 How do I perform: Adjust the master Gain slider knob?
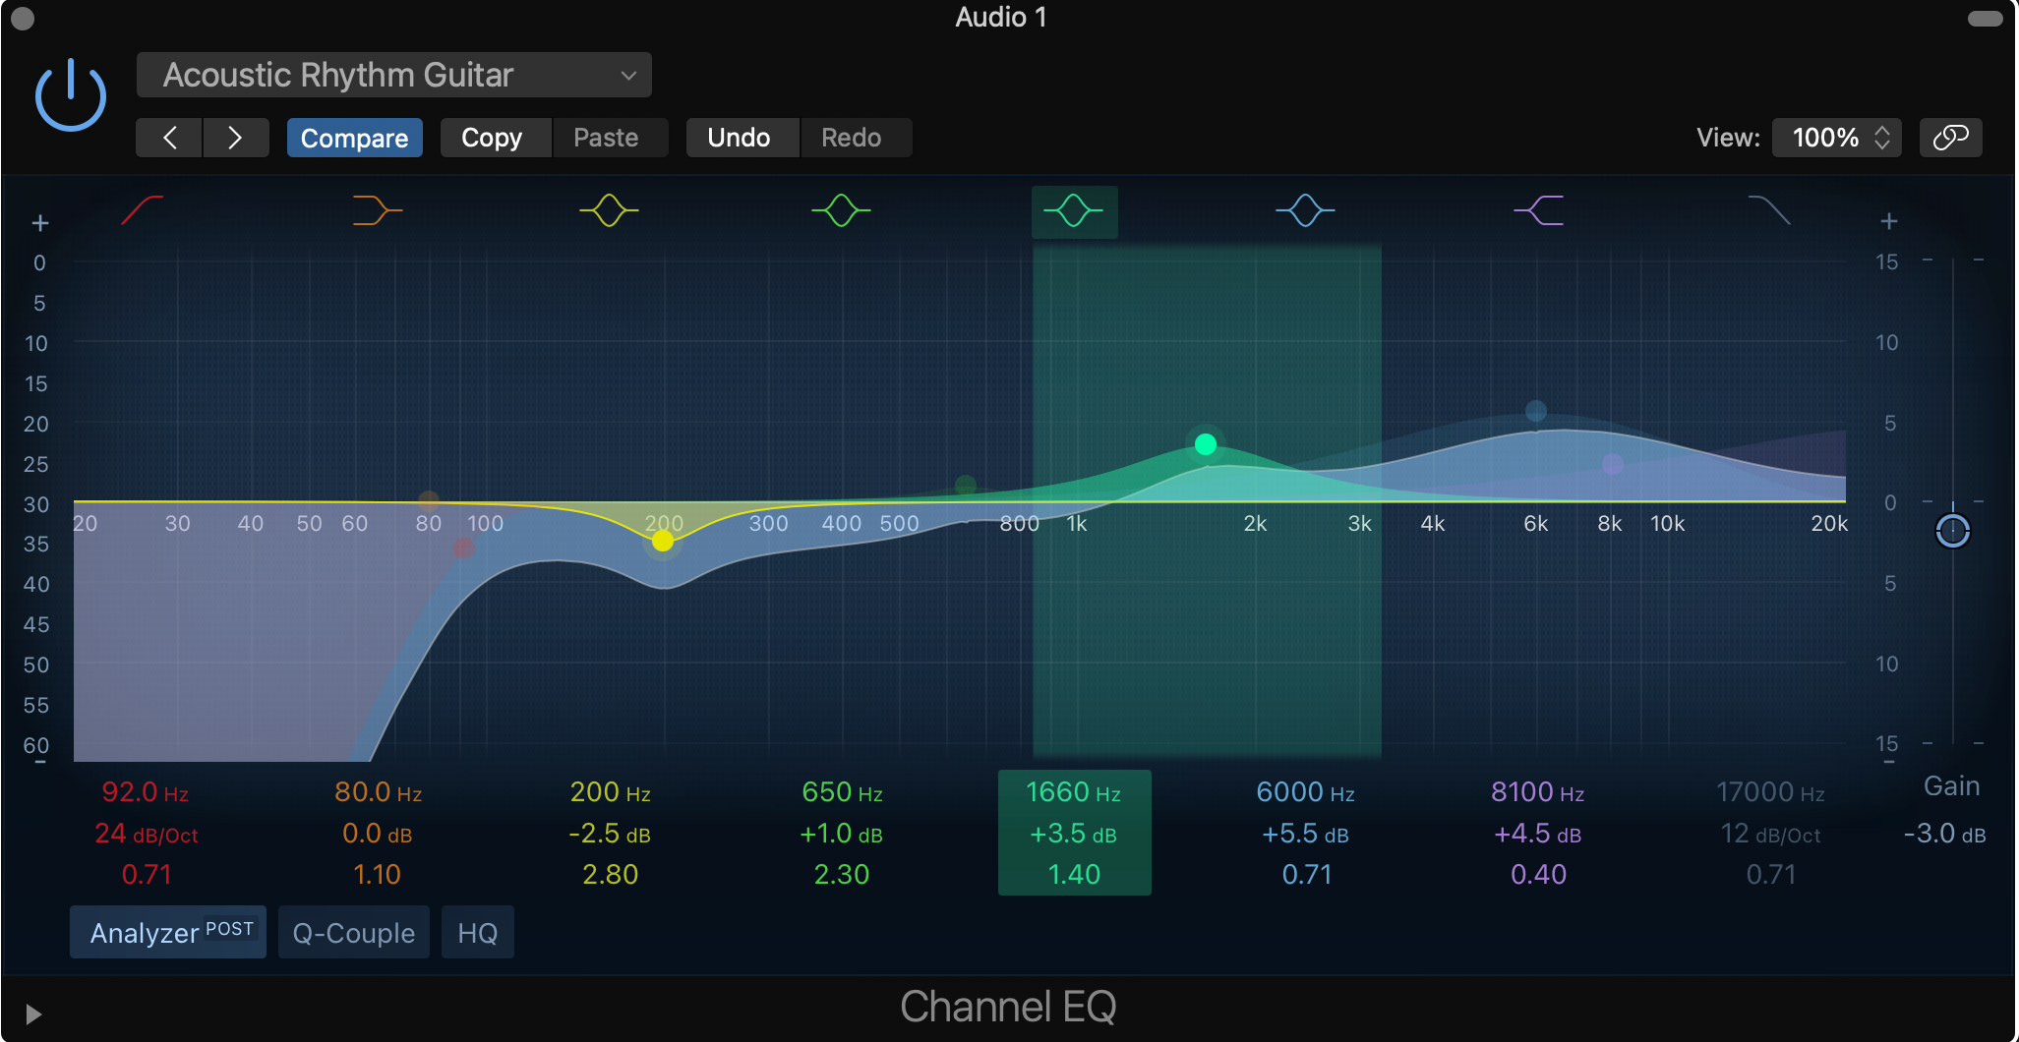tap(1953, 531)
